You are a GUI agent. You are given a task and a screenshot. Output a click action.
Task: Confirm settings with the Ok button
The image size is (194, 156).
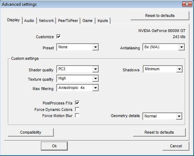point(54,146)
